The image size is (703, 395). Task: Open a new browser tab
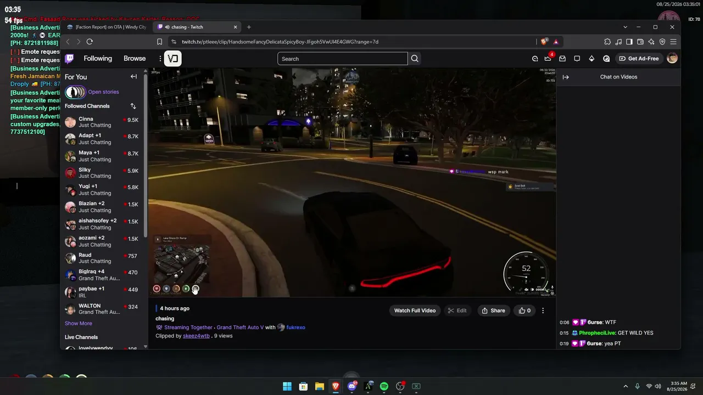(249, 27)
